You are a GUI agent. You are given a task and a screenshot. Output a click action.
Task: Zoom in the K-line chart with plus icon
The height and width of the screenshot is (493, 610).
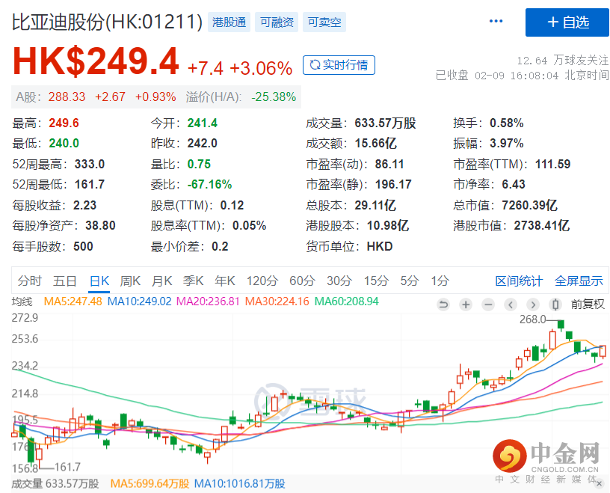point(466,304)
